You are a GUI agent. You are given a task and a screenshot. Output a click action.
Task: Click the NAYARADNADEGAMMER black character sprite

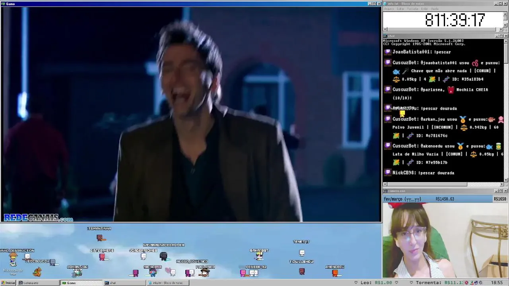(x=163, y=256)
